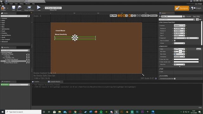Click the Compile toolbar icon
This screenshot has width=203, height=114.
coord(3,8)
